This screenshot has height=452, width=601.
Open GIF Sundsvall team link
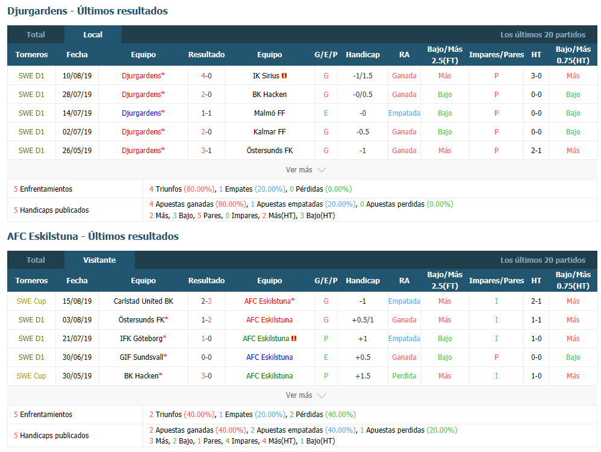tap(143, 357)
